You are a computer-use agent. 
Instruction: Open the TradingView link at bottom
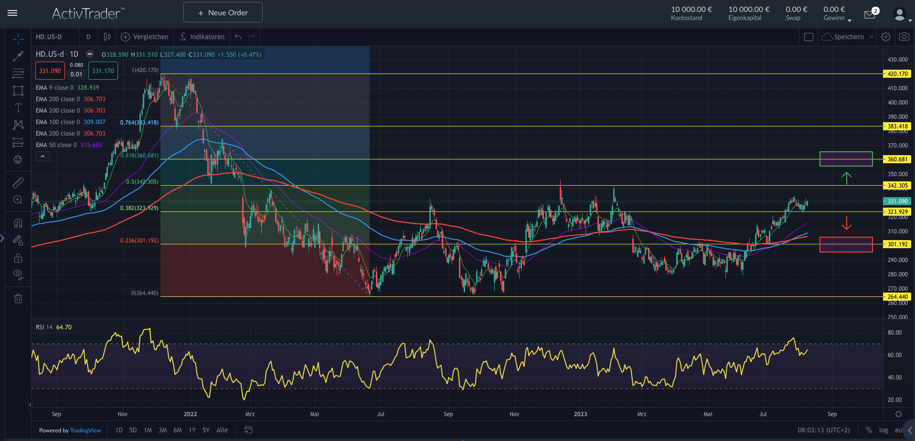pos(85,430)
